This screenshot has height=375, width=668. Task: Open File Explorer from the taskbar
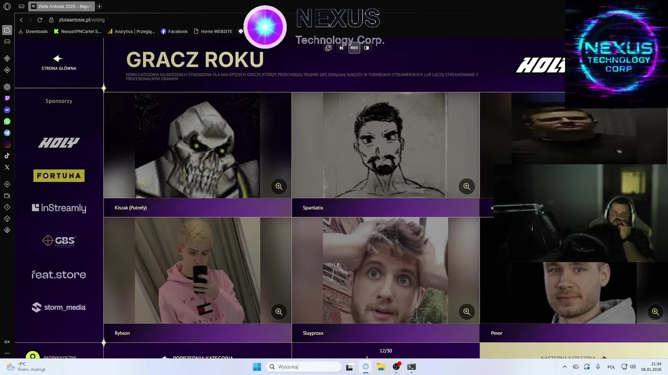click(381, 367)
